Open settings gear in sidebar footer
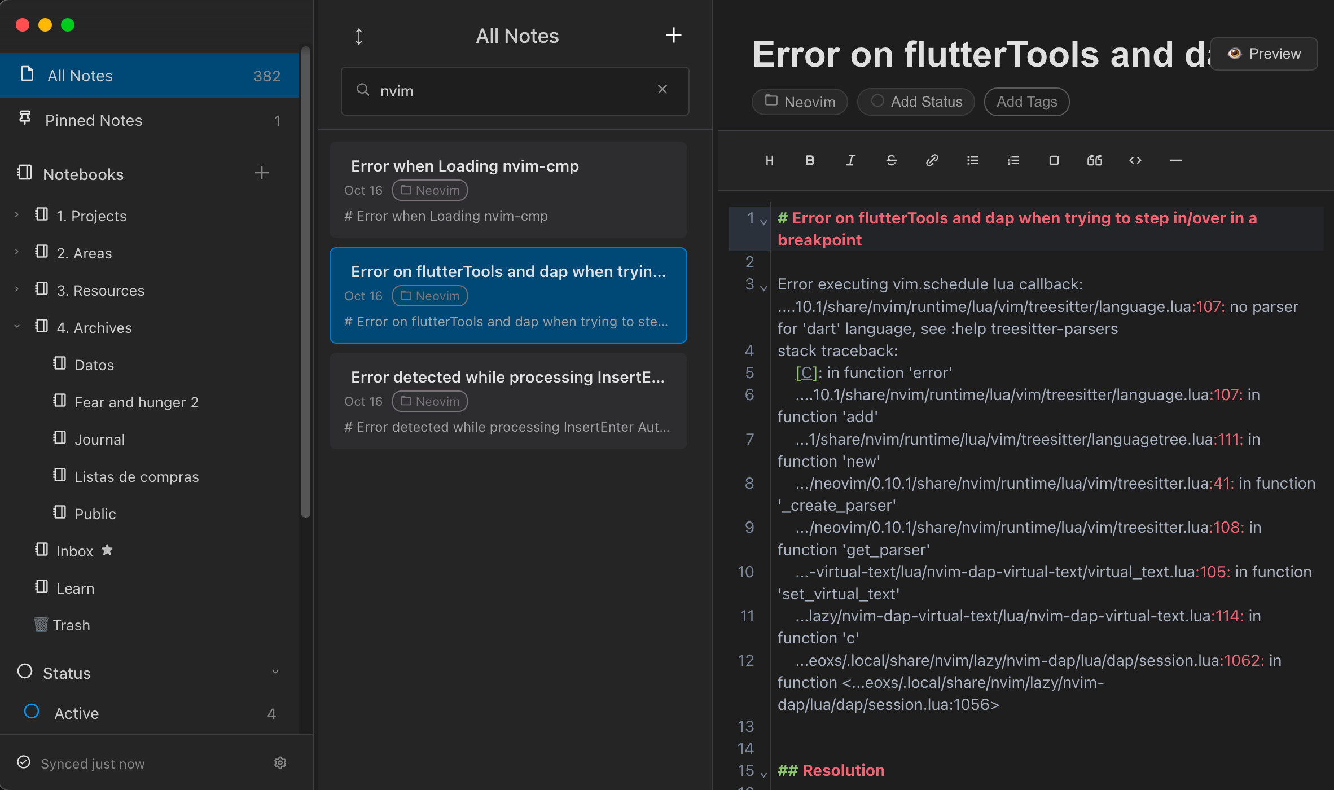The image size is (1334, 790). [x=280, y=763]
